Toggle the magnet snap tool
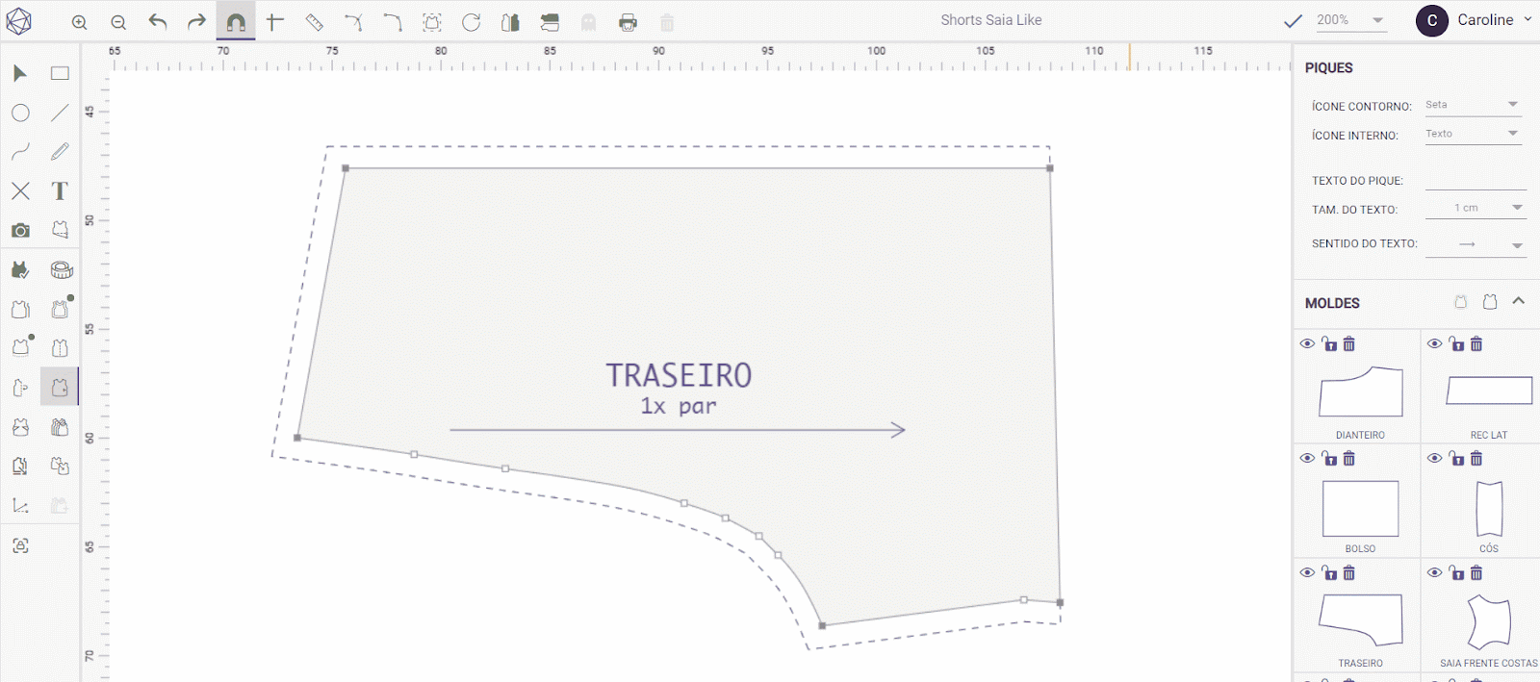The height and width of the screenshot is (682, 1540). [x=236, y=21]
